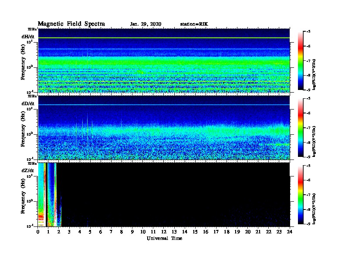This screenshot has width=345, height=266.
Task: Click the log(PSD) units label of dH/dt scale
Action: point(314,74)
